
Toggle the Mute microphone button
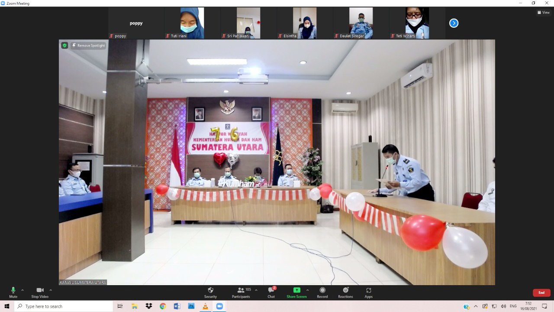click(13, 292)
